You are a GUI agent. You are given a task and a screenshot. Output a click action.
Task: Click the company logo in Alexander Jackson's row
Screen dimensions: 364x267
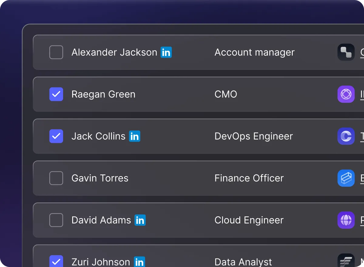click(x=346, y=52)
